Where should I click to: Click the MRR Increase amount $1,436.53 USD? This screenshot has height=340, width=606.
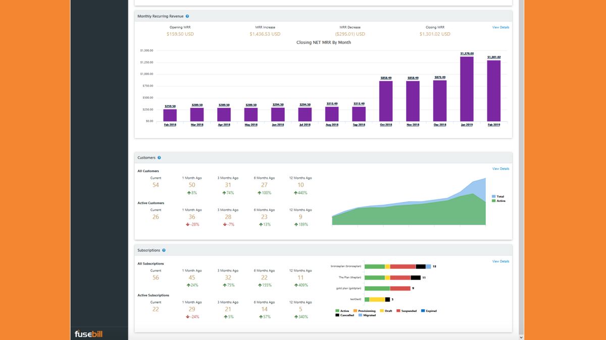265,34
